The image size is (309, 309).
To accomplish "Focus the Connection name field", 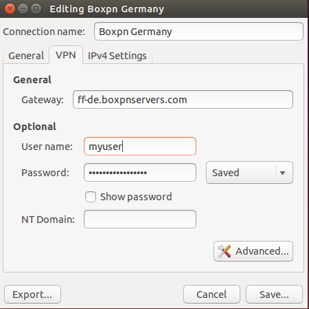I will [198, 32].
